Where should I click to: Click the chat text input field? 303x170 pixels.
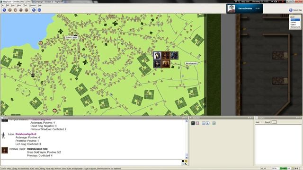(91, 162)
